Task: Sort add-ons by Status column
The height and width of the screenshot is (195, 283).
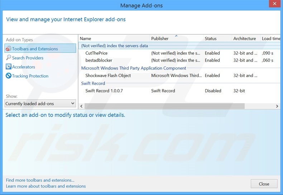Action: point(217,38)
